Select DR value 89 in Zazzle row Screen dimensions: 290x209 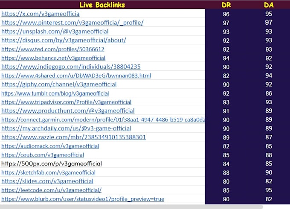point(226,138)
